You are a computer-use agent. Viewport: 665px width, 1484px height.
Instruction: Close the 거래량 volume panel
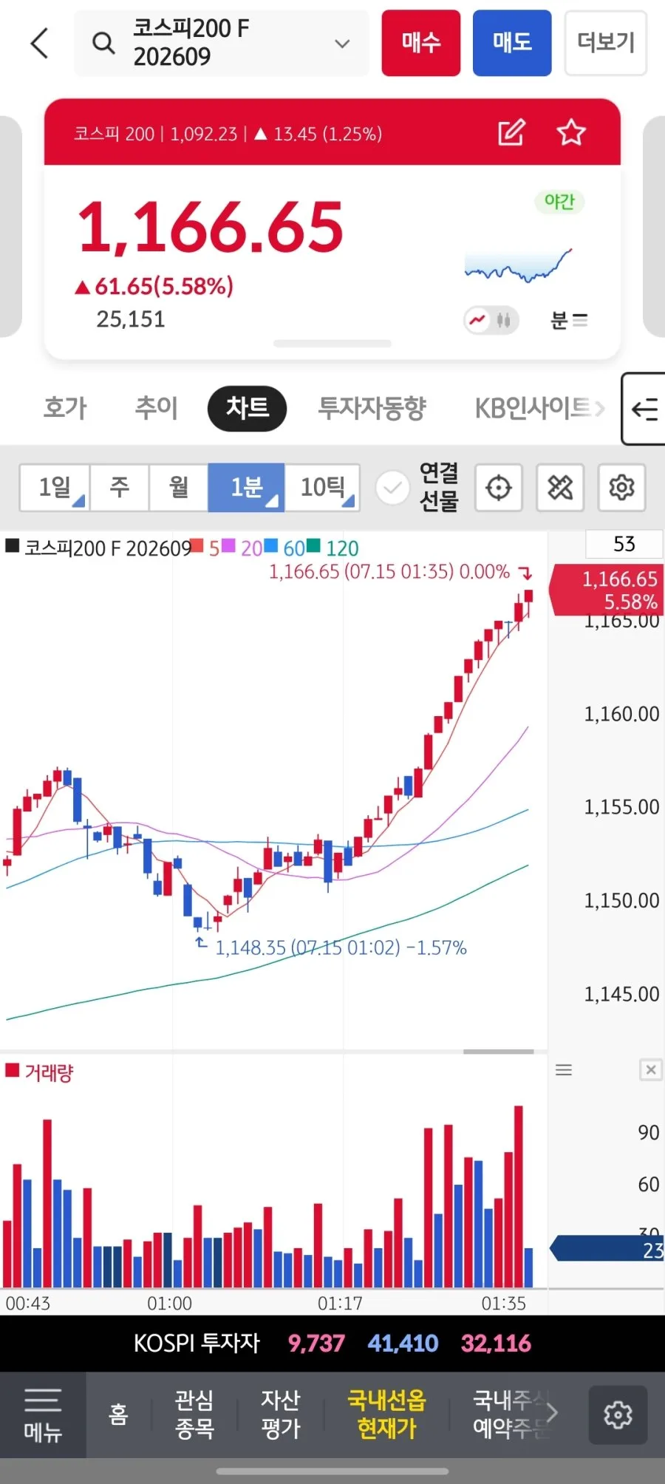click(651, 1069)
